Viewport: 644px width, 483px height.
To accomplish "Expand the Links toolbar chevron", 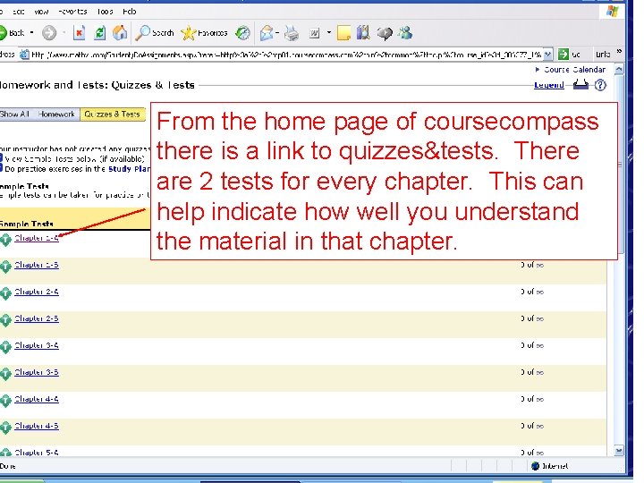I will point(619,52).
